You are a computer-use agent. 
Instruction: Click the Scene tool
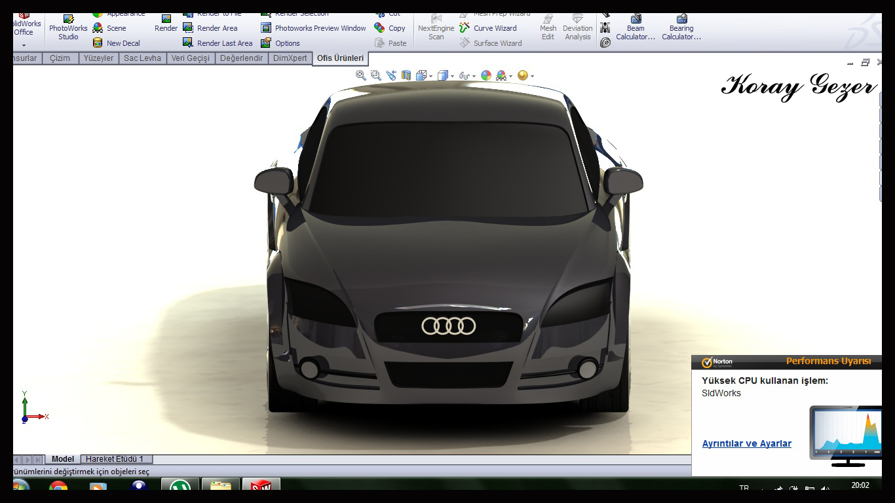(x=109, y=28)
